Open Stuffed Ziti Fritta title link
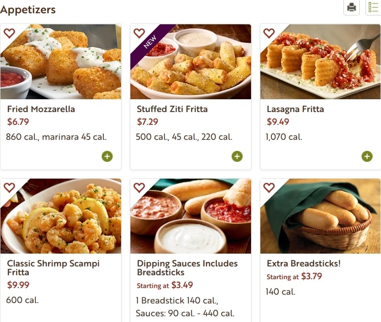Image resolution: width=381 pixels, height=322 pixels. (x=172, y=109)
